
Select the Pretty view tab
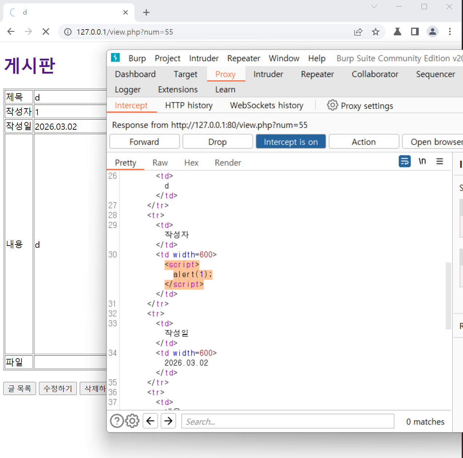click(126, 163)
